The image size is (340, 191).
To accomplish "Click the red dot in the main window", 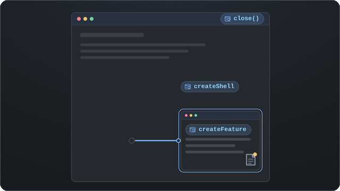I will point(79,19).
